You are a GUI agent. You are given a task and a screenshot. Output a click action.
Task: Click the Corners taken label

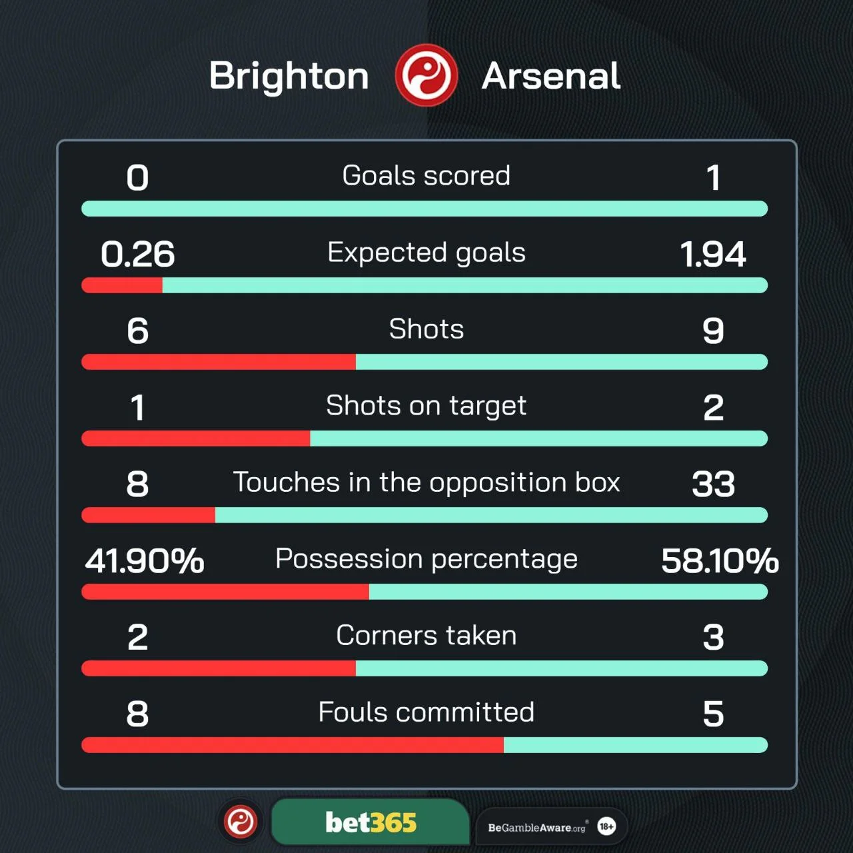(x=426, y=636)
